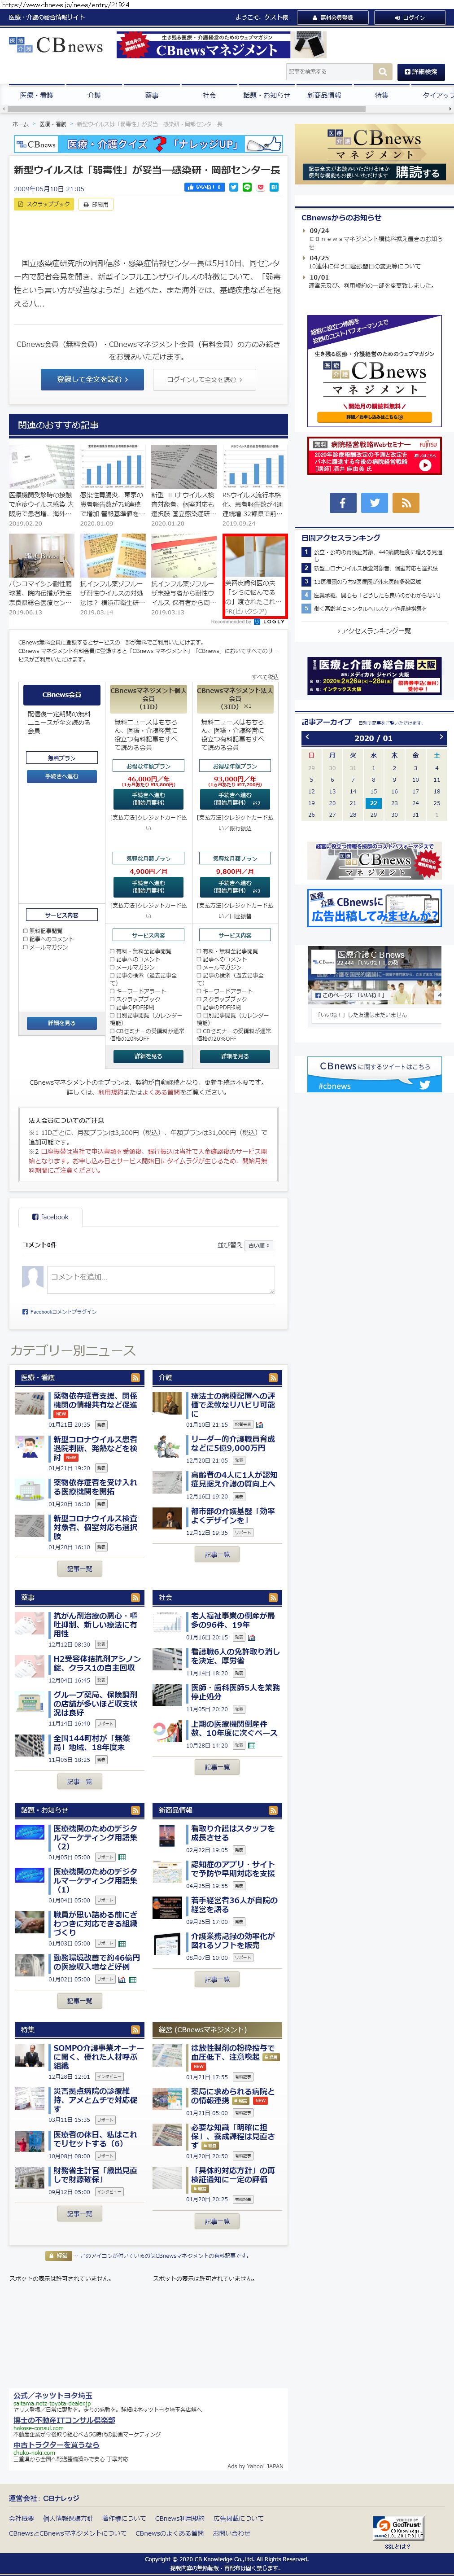454x2576 pixels.
Task: Go to previous month in calendar
Action: tap(307, 737)
